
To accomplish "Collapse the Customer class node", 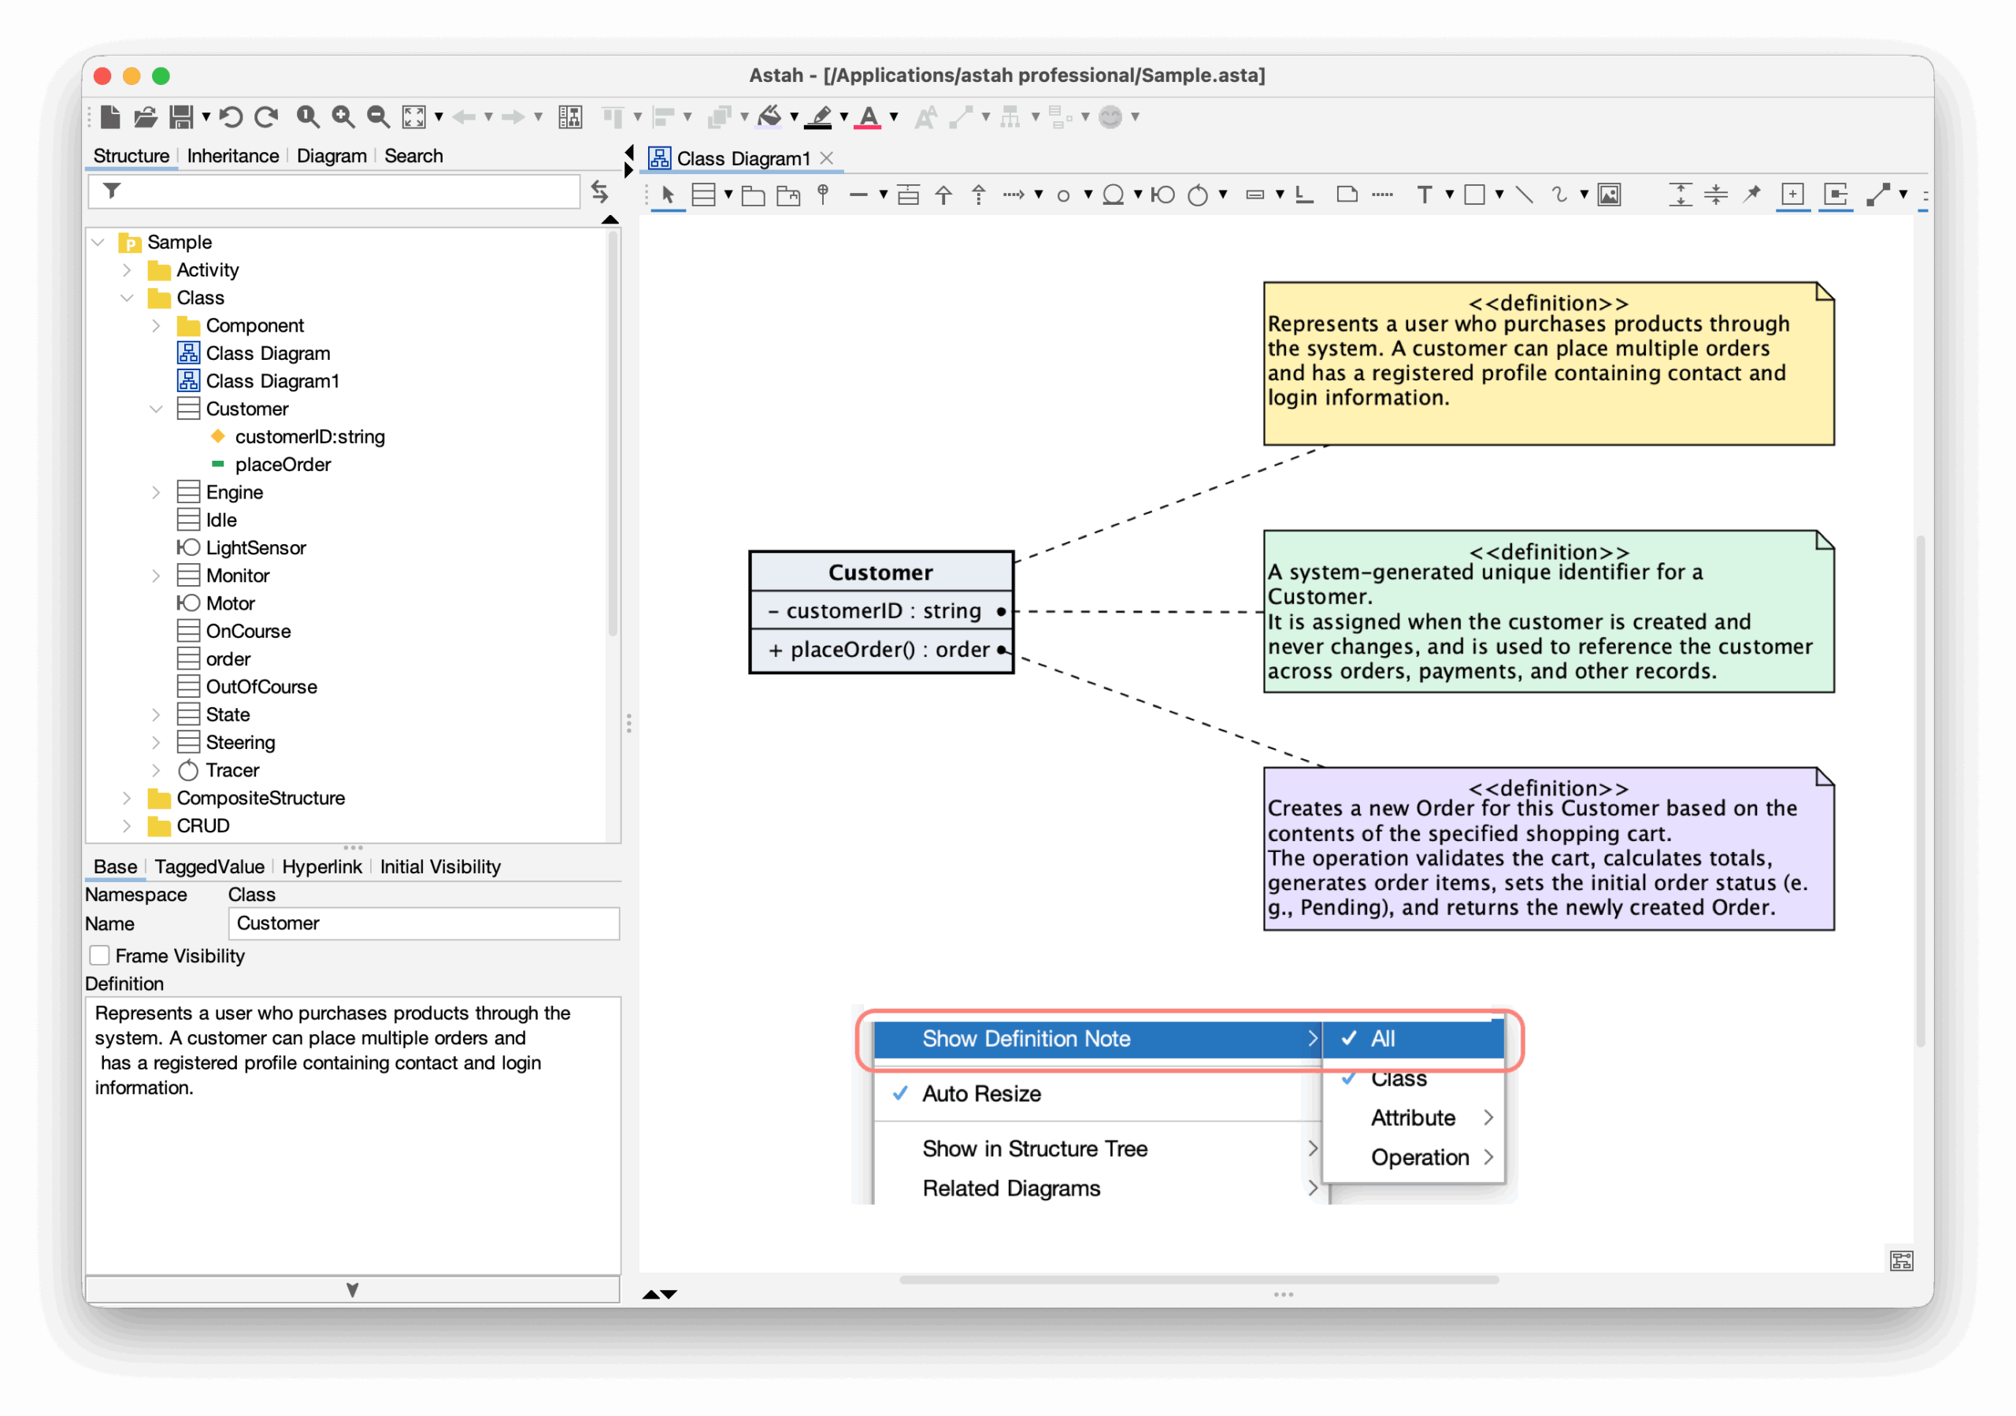I will click(157, 408).
